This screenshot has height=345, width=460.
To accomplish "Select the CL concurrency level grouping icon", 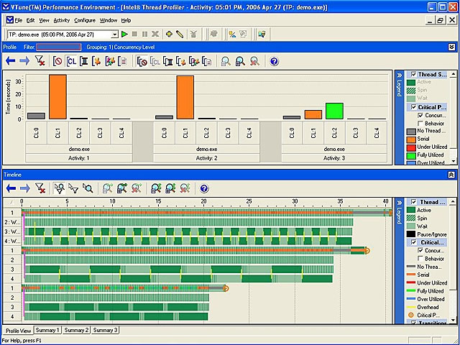I will click(x=71, y=62).
